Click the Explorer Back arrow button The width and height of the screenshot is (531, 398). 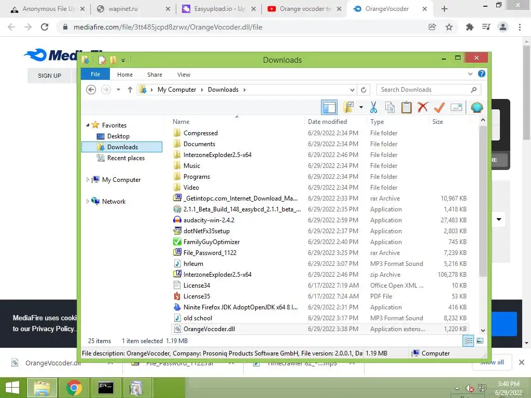(91, 90)
